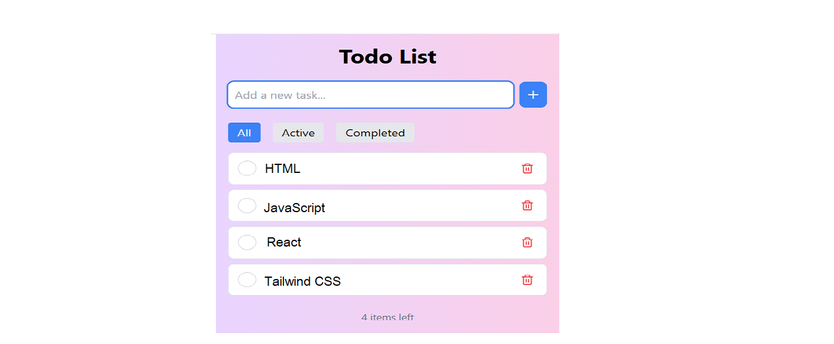
Task: Toggle the React task's round checkbox
Action: click(x=247, y=242)
